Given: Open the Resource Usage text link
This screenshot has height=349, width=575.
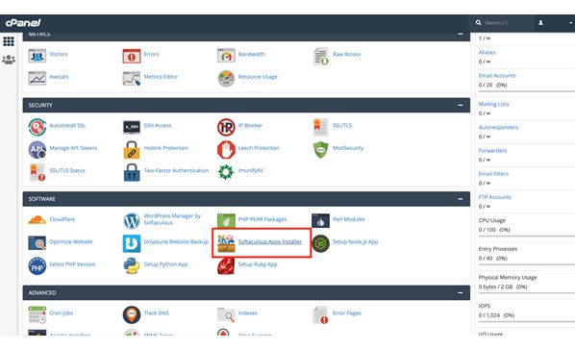Looking at the screenshot, I should pos(258,77).
